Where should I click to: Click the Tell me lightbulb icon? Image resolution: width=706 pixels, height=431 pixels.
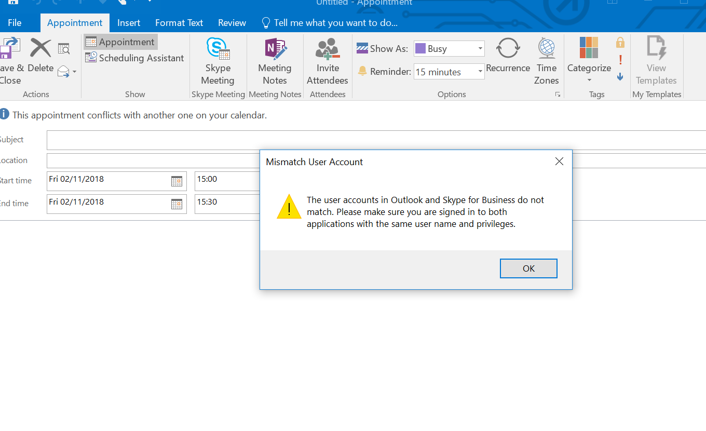pyautogui.click(x=266, y=23)
